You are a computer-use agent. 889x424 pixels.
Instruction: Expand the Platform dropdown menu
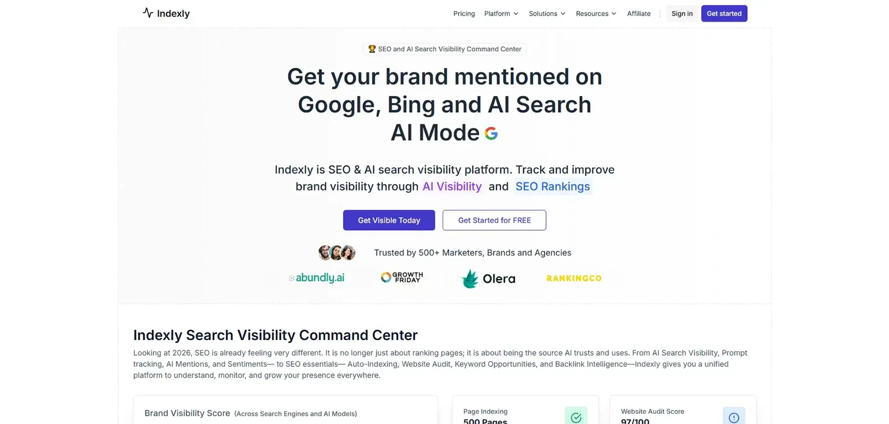501,14
